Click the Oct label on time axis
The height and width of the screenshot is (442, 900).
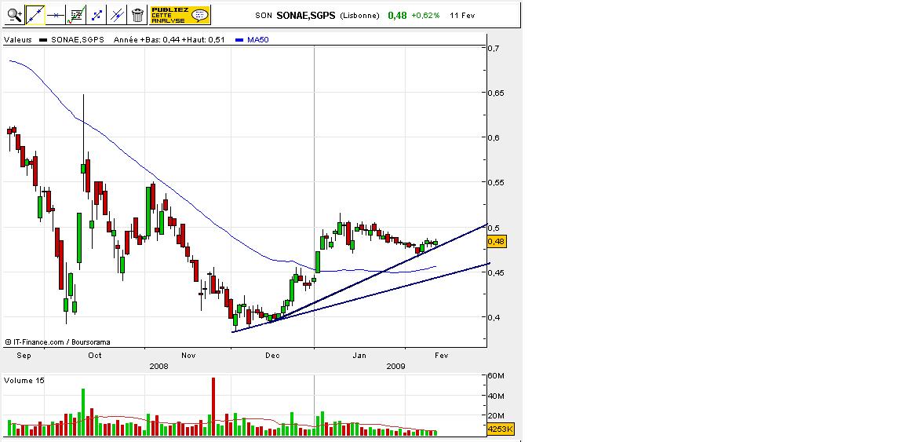(x=95, y=356)
